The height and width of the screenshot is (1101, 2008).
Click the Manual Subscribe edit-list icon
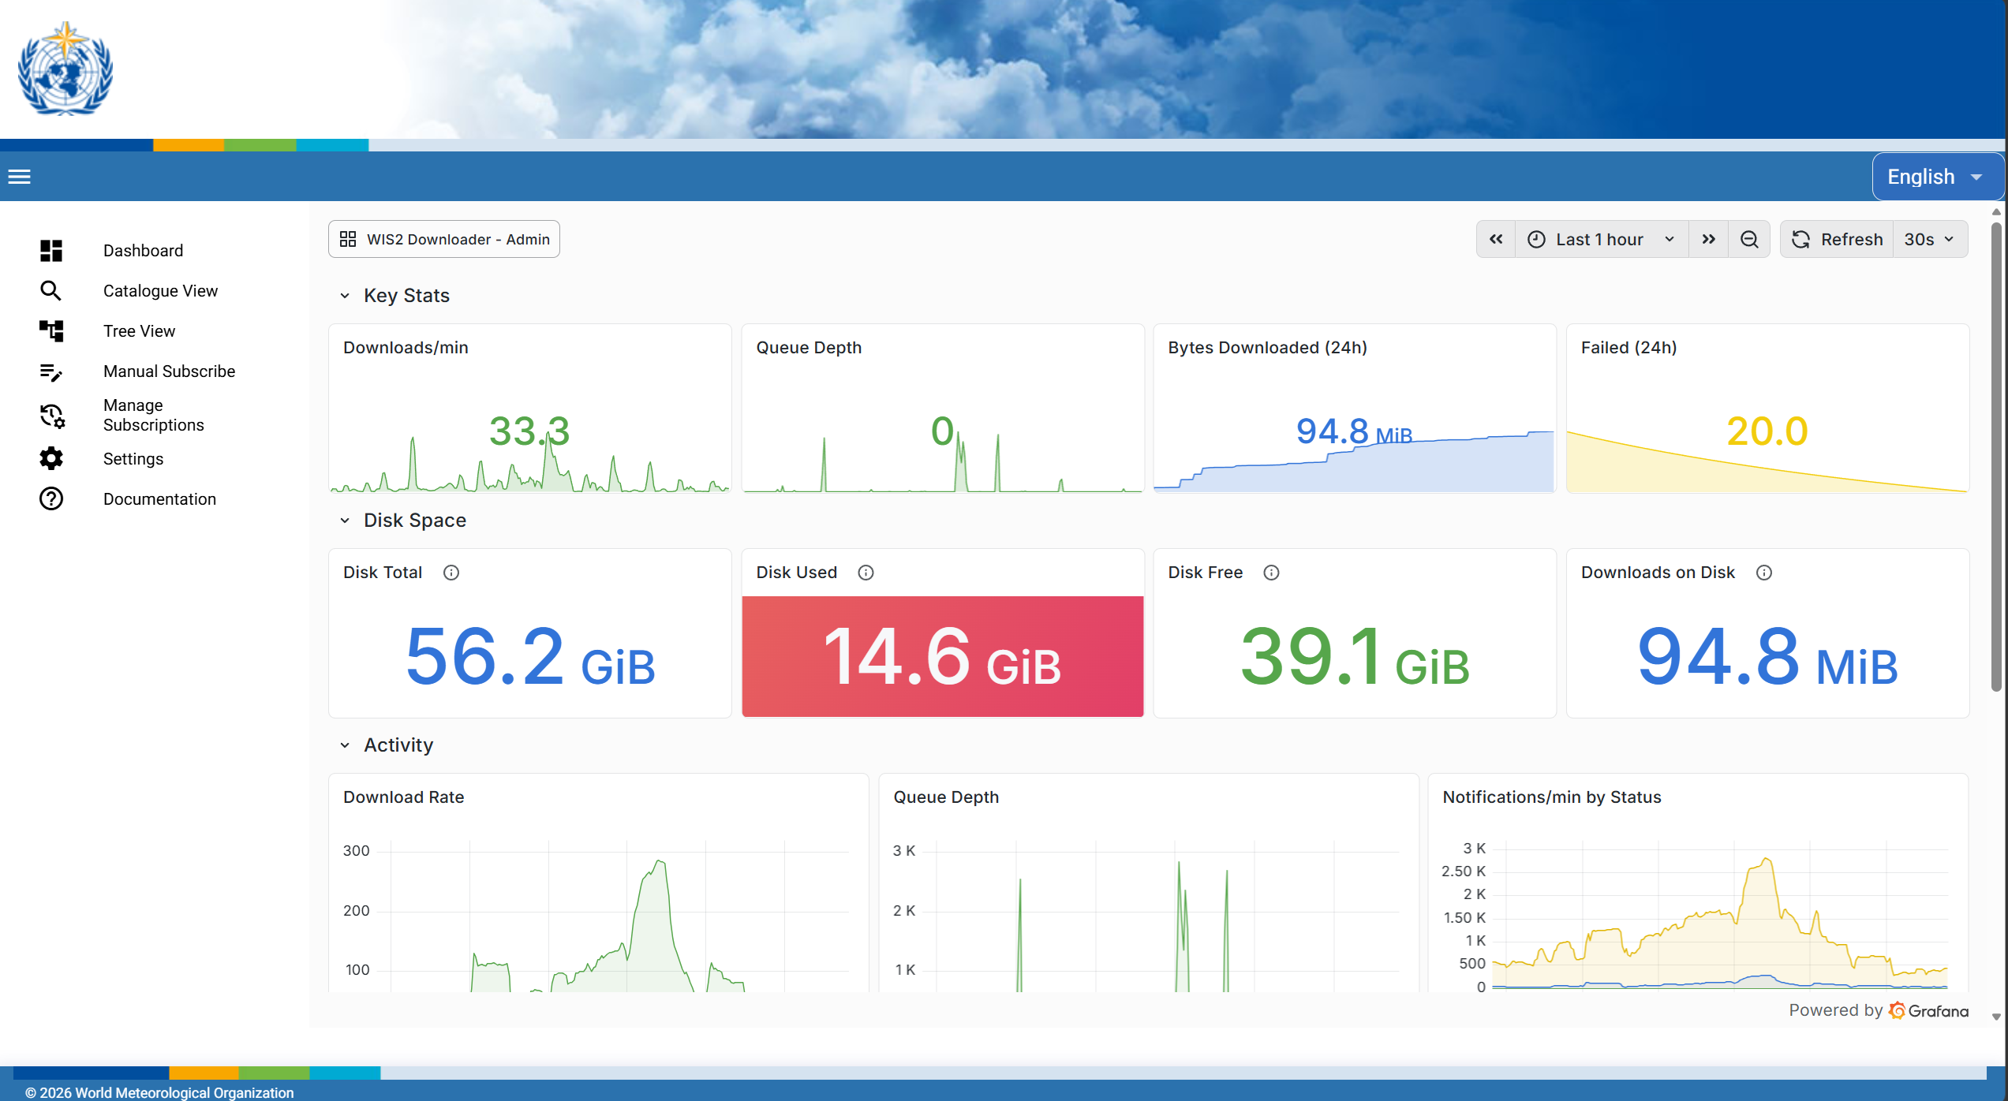(x=51, y=371)
